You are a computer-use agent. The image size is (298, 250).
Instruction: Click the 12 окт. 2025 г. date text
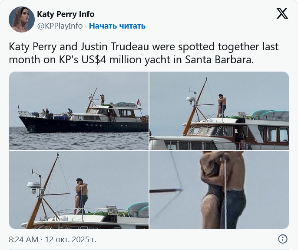[70, 239]
